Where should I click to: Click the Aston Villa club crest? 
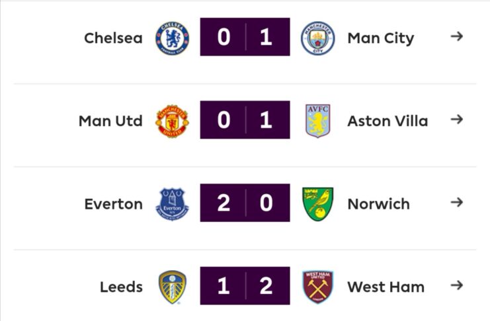click(x=317, y=121)
